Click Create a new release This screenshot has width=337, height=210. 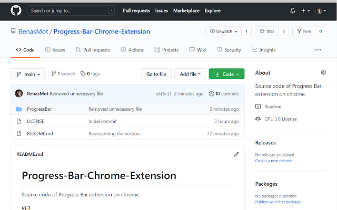click(x=273, y=161)
